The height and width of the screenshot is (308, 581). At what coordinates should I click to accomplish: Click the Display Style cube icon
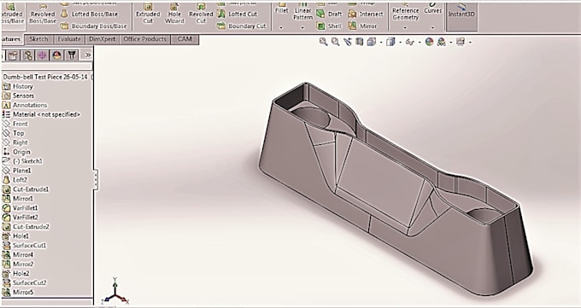point(390,42)
